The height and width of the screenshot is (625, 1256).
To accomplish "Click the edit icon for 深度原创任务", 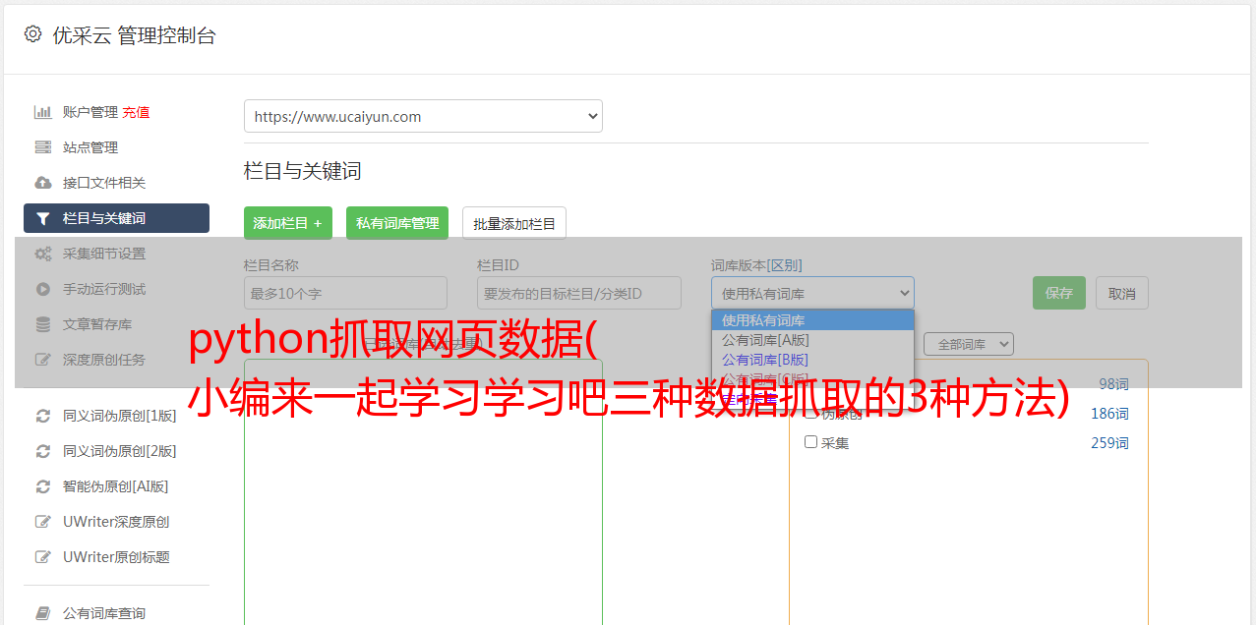I will point(43,360).
